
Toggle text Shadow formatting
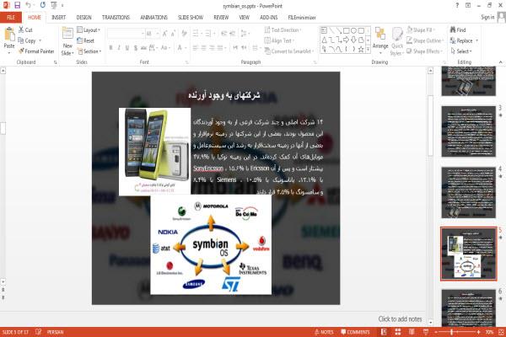pos(136,48)
